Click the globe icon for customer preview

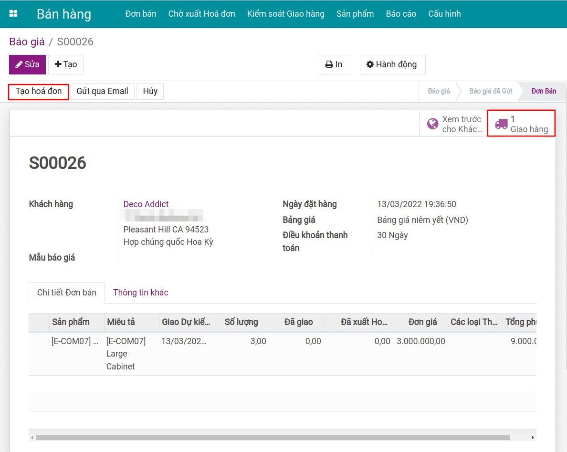point(432,124)
